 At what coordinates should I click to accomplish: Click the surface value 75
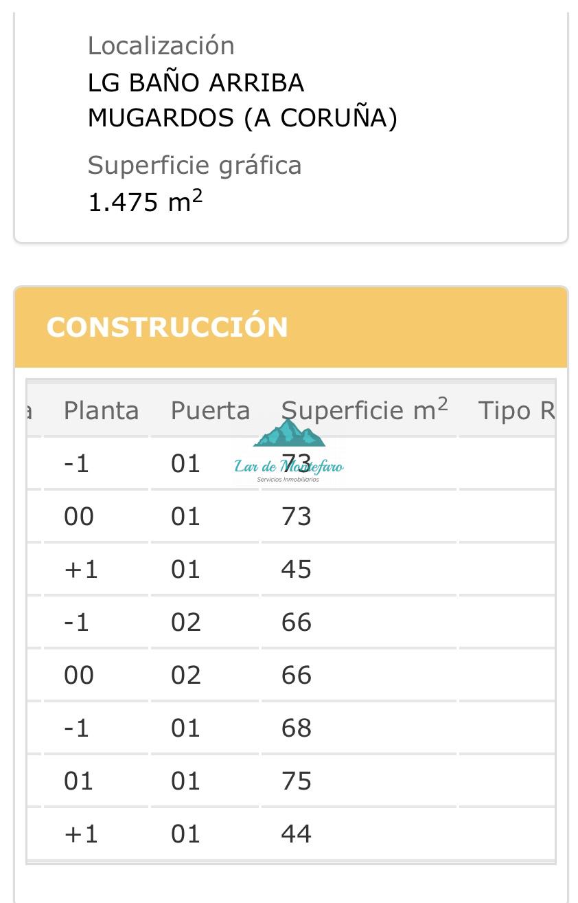297,781
